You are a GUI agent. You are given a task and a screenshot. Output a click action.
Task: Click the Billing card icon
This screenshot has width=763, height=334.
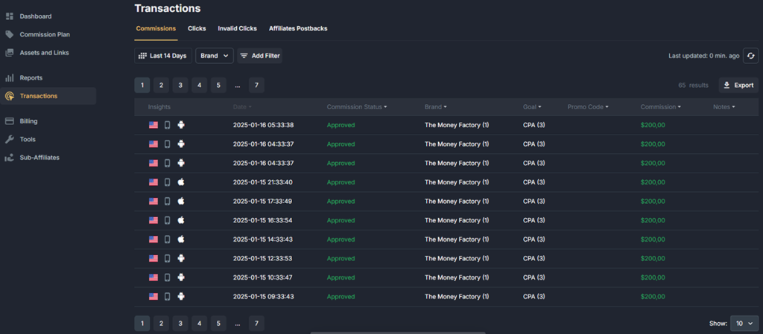click(10, 121)
